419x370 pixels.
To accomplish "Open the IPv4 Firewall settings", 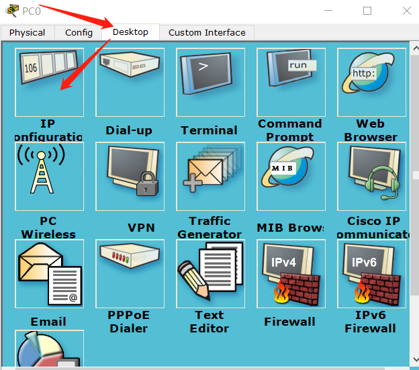I will click(x=291, y=274).
